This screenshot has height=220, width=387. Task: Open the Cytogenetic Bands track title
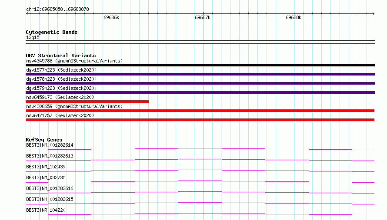pyautogui.click(x=52, y=32)
